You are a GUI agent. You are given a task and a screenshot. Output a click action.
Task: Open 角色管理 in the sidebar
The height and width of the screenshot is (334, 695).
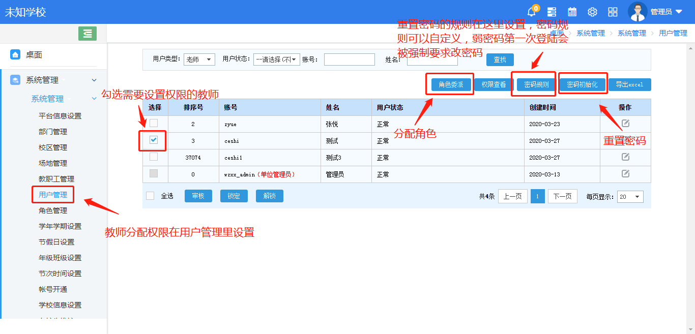tap(53, 210)
